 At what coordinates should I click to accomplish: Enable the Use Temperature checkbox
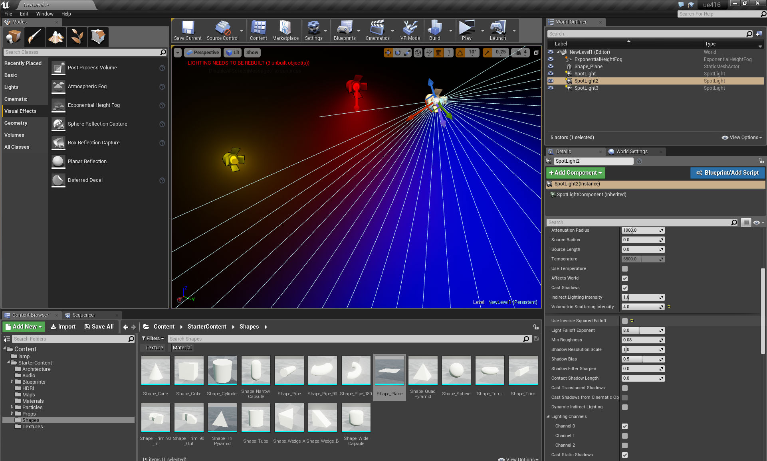pyautogui.click(x=625, y=269)
